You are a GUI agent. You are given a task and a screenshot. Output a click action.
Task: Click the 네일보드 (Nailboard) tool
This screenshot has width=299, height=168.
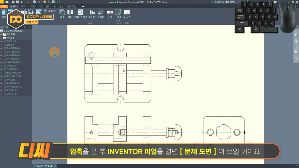pyautogui.click(x=50, y=11)
